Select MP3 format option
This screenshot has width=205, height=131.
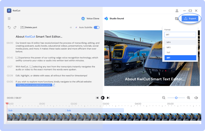(180, 47)
